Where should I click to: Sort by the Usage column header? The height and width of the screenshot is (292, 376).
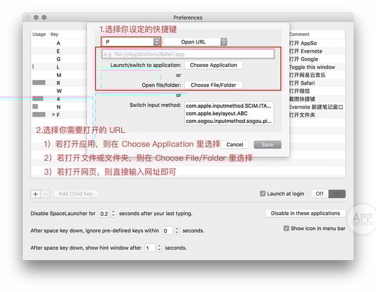click(x=39, y=34)
